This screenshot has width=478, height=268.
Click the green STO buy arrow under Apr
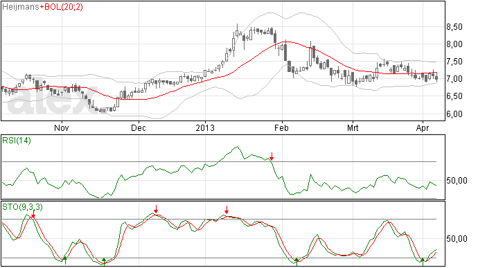tap(423, 262)
